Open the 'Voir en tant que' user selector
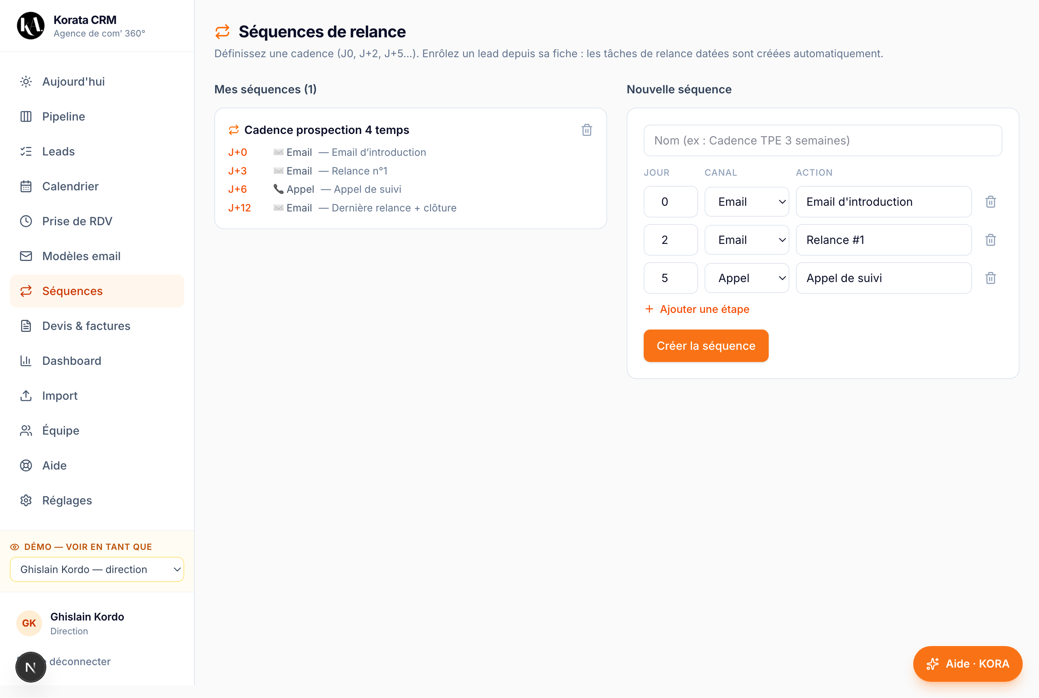1039x698 pixels. tap(97, 569)
